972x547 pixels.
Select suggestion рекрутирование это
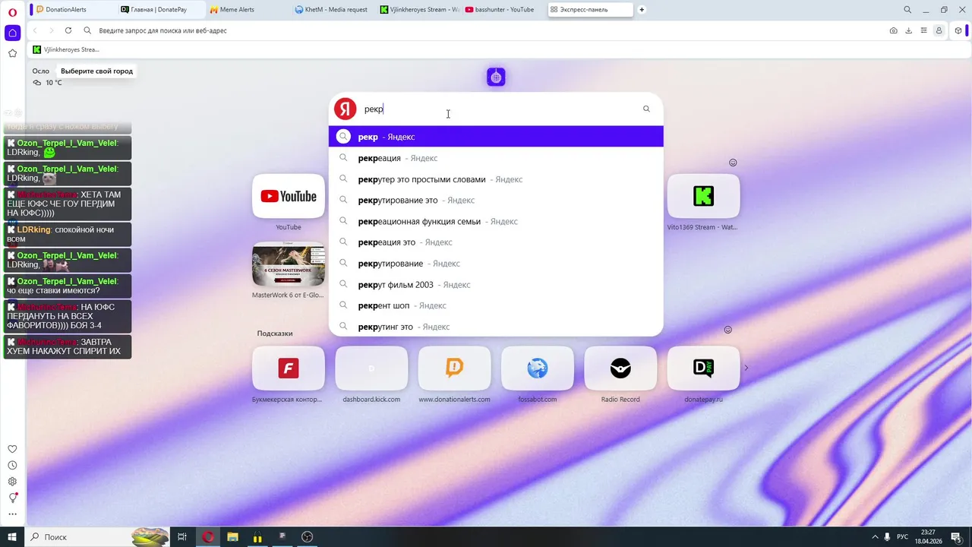[x=496, y=200]
